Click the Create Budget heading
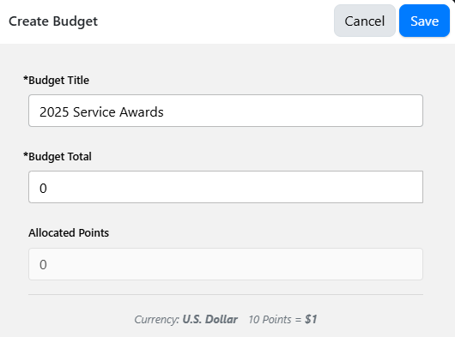The image size is (455, 337). tap(53, 21)
